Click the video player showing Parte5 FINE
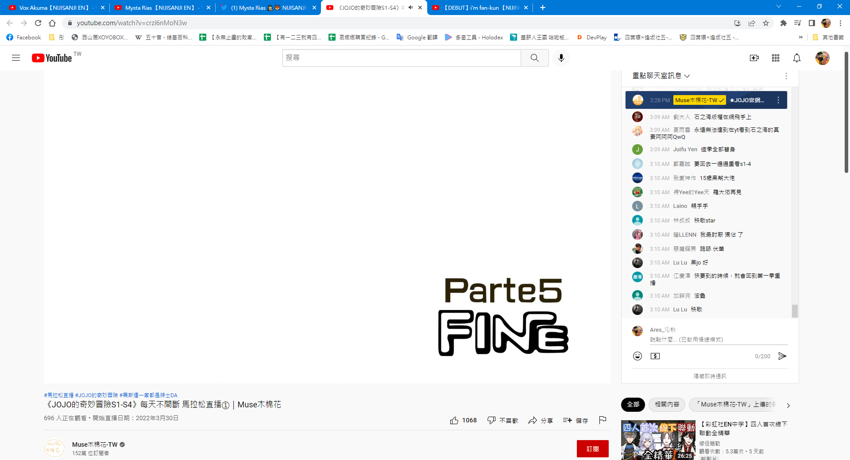Image resolution: width=850 pixels, height=460 pixels. pyautogui.click(x=327, y=226)
